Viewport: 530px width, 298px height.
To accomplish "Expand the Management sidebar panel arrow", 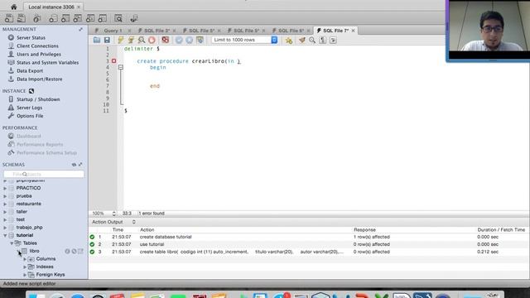I will coord(80,30).
